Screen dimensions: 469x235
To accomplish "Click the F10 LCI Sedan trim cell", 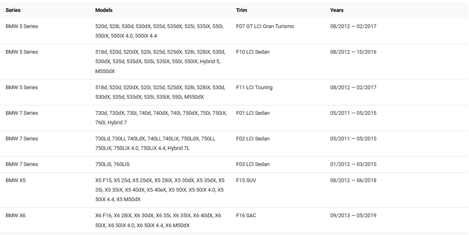I will (x=253, y=52).
